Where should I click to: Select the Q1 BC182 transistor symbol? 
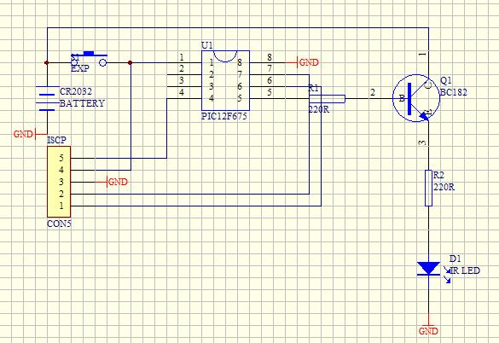[x=416, y=98]
